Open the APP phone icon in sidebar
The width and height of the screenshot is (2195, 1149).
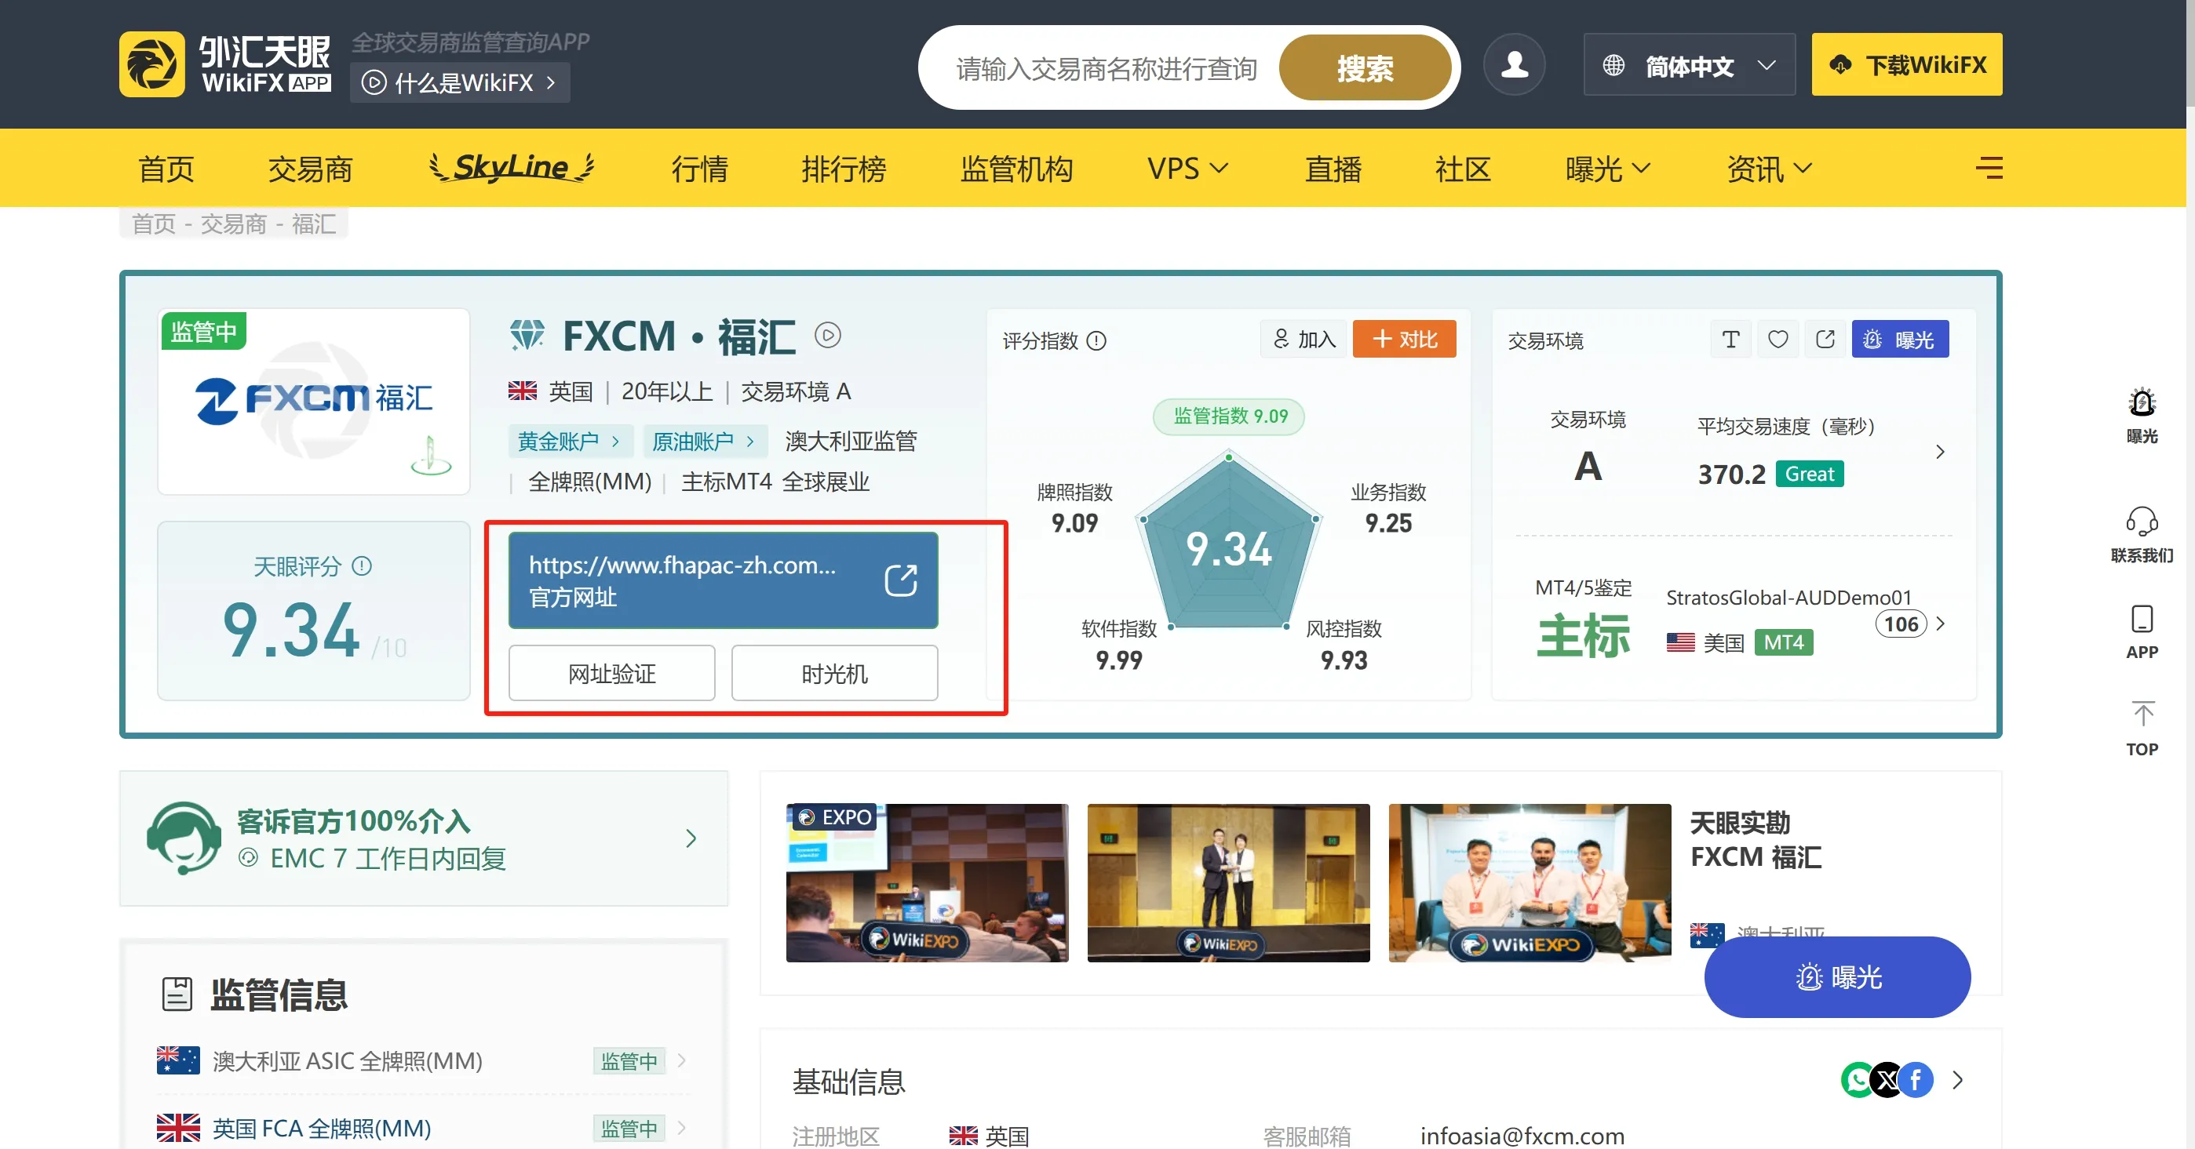2142,620
